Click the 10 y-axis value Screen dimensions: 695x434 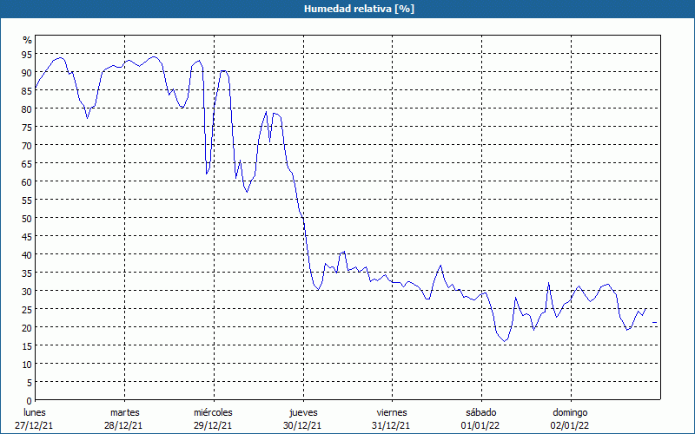click(27, 365)
